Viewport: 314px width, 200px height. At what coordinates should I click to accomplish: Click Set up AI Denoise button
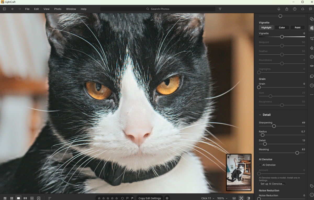click(x=272, y=184)
